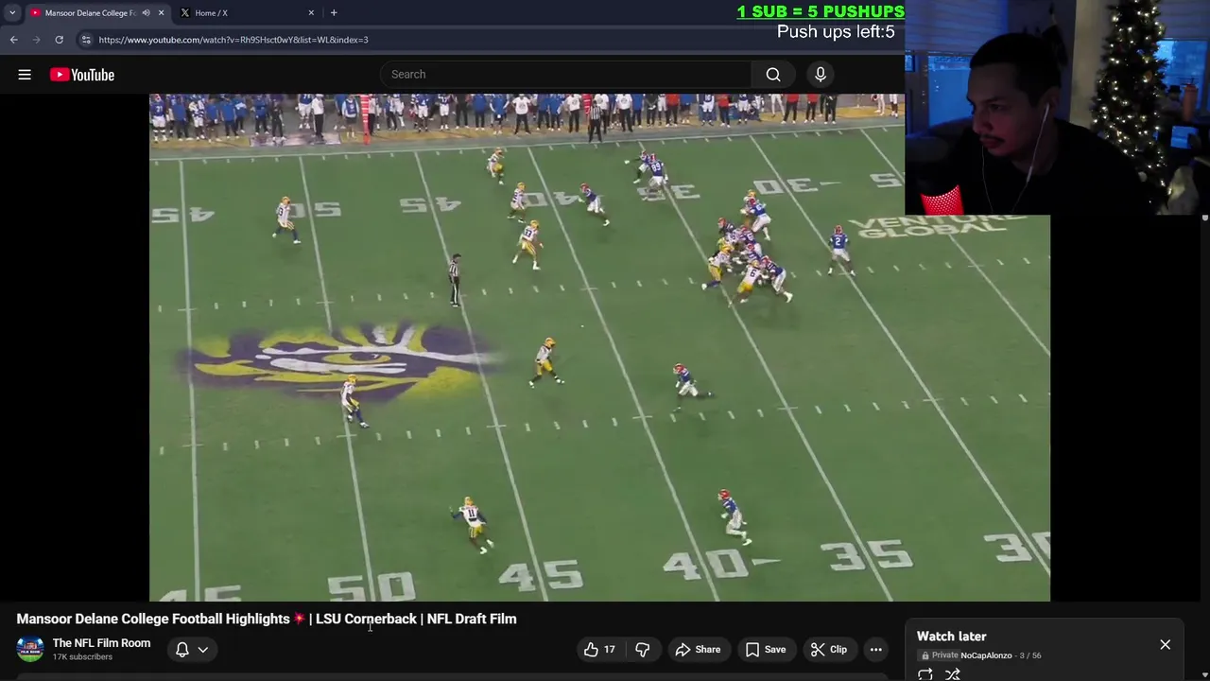Close the Watch later playlist panel

1165,645
